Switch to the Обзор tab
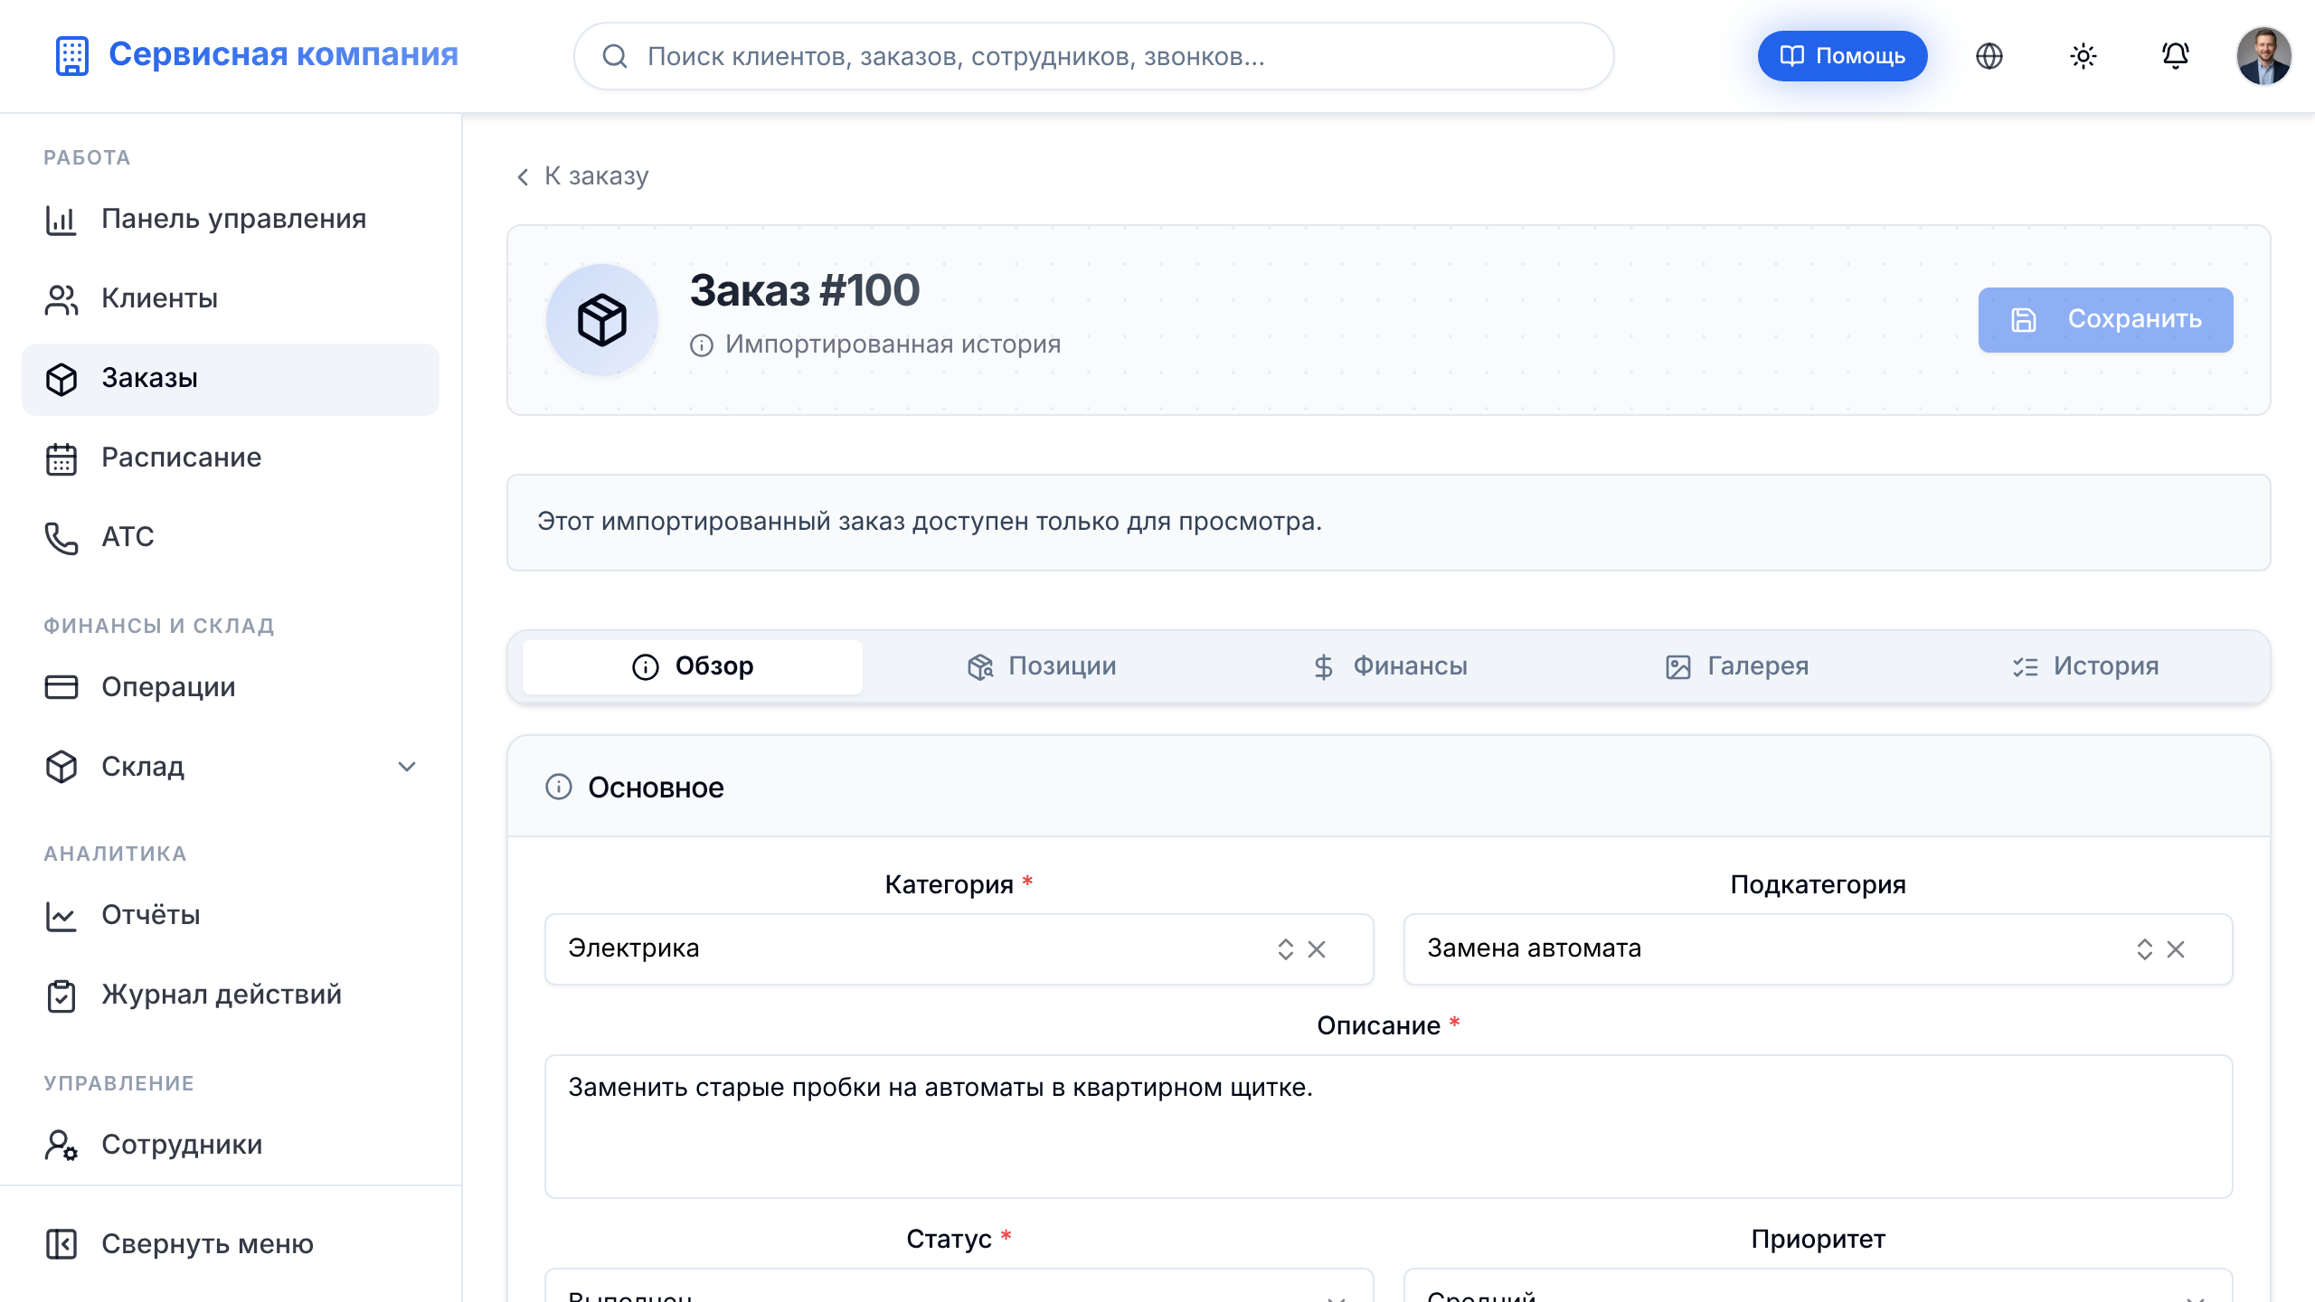Image resolution: width=2315 pixels, height=1302 pixels. tap(693, 667)
